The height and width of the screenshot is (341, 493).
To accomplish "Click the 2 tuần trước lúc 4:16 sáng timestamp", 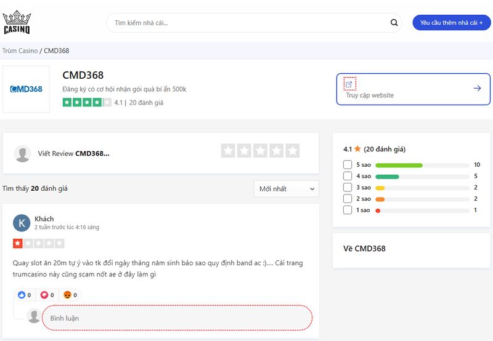I will click(x=67, y=227).
